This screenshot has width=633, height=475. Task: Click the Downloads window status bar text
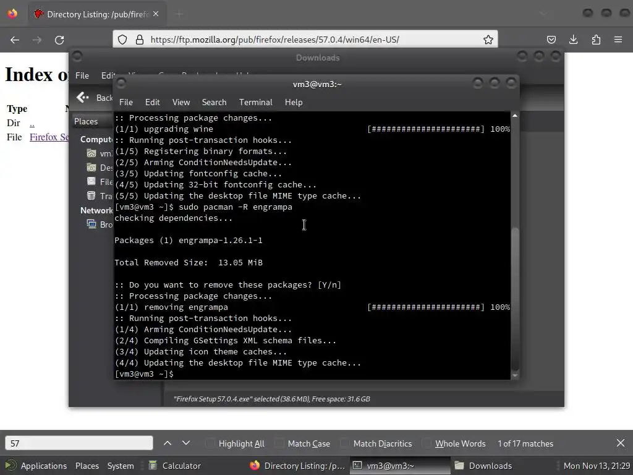coord(272,399)
